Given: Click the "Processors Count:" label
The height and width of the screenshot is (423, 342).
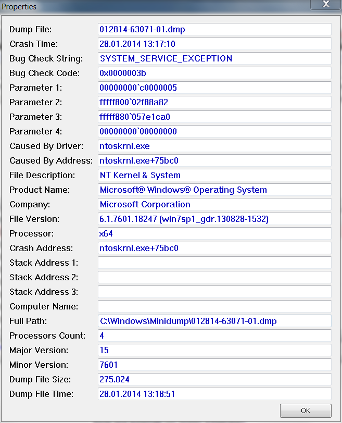Looking at the screenshot, I should tap(47, 335).
